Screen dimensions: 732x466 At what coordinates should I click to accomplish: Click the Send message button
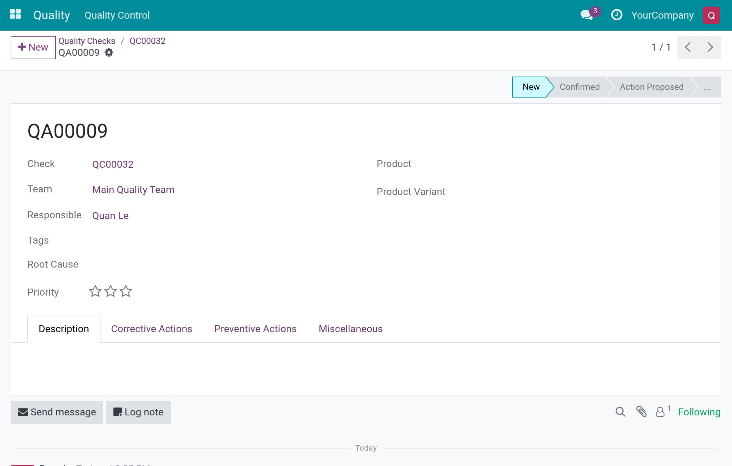(57, 412)
